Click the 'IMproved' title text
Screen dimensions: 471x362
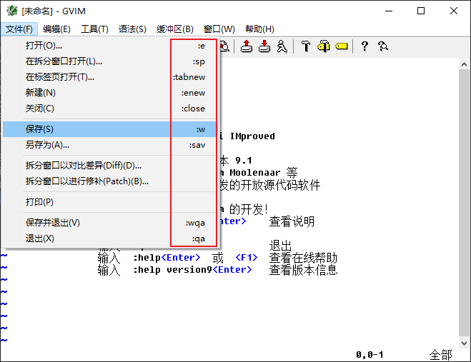(x=252, y=136)
